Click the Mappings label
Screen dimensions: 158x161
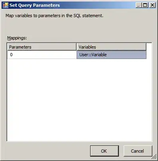point(17,38)
